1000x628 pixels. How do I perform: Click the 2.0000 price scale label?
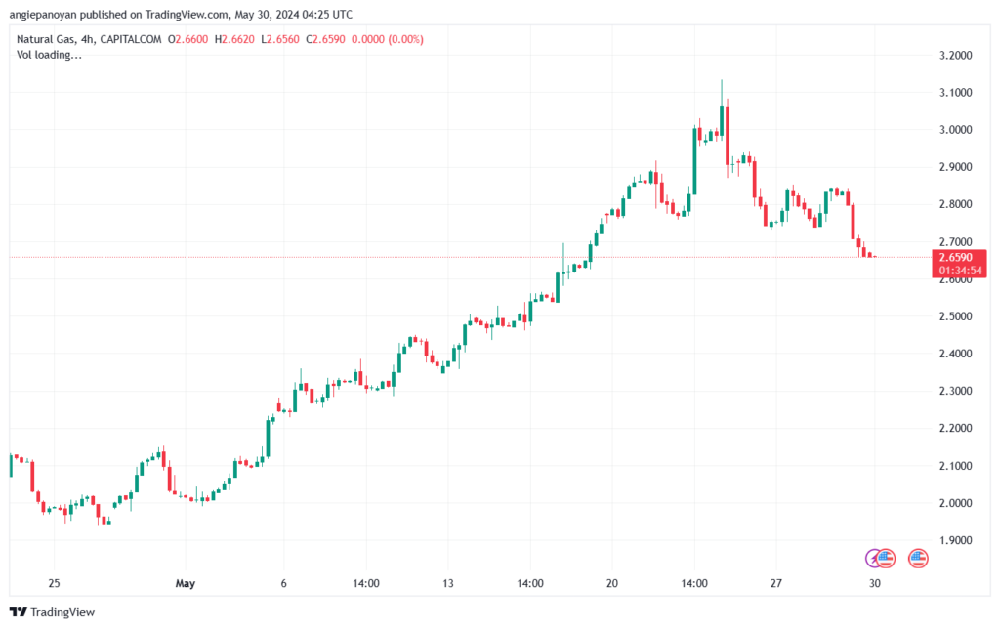(x=955, y=503)
